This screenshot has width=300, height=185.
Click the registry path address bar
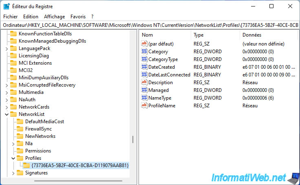[x=150, y=25]
